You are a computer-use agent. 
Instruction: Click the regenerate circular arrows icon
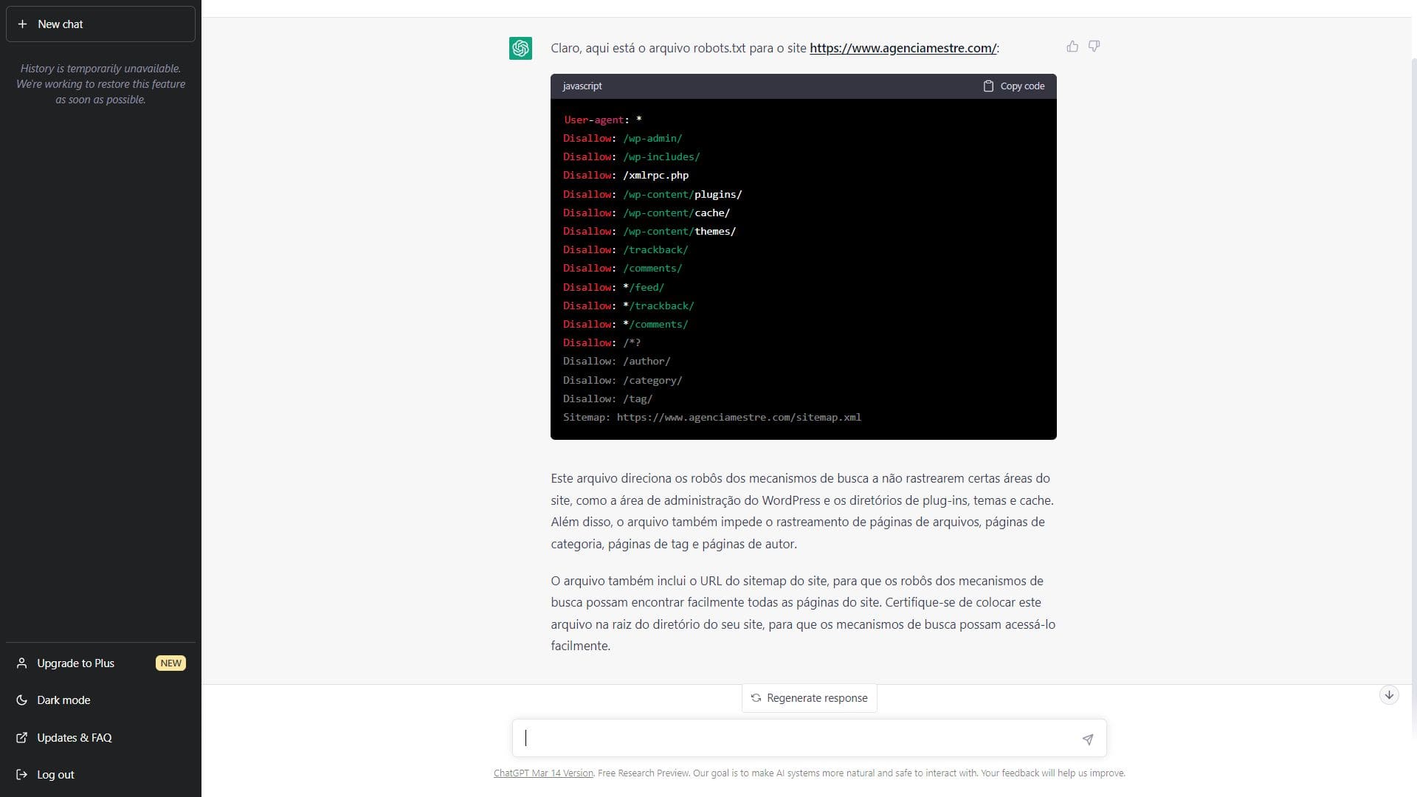pyautogui.click(x=756, y=698)
